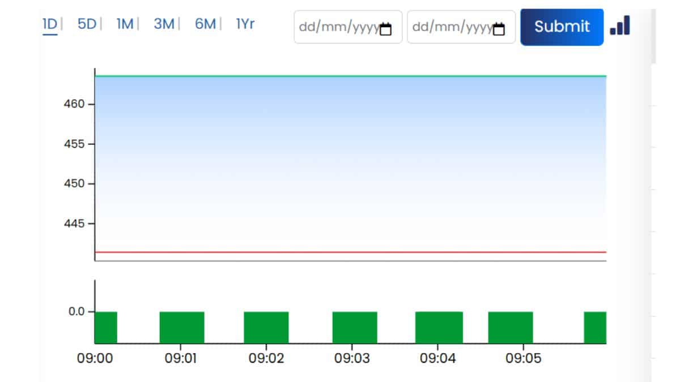Image resolution: width=680 pixels, height=382 pixels.
Task: Click the volume bar at 09:05
Action: pyautogui.click(x=511, y=327)
